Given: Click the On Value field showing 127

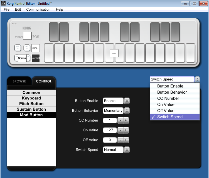Looking at the screenshot, I should coord(110,130).
